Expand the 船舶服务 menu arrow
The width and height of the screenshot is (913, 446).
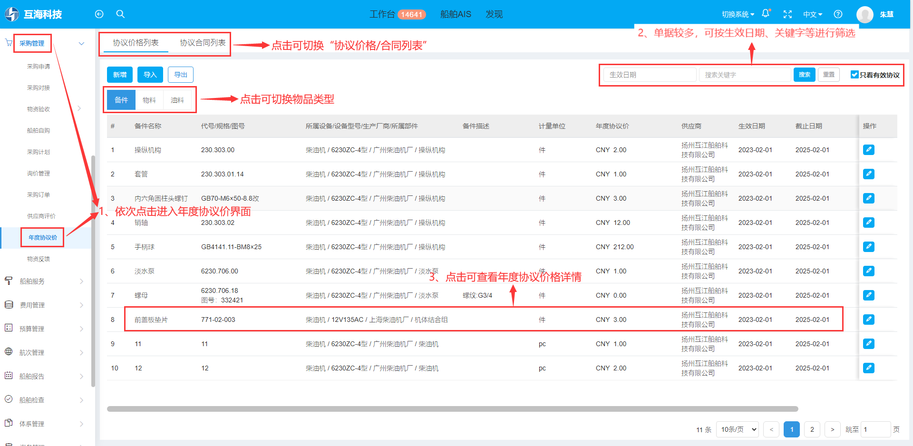[x=81, y=281]
